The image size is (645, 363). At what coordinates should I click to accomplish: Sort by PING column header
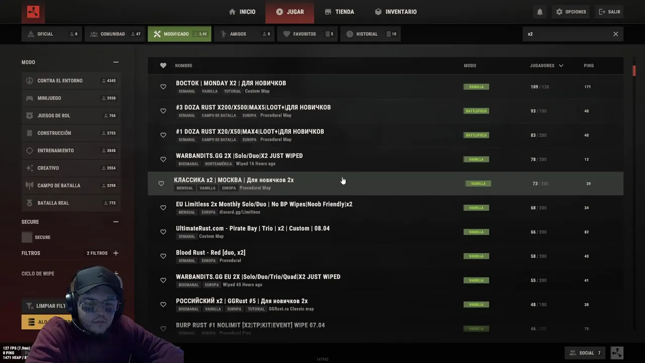589,66
